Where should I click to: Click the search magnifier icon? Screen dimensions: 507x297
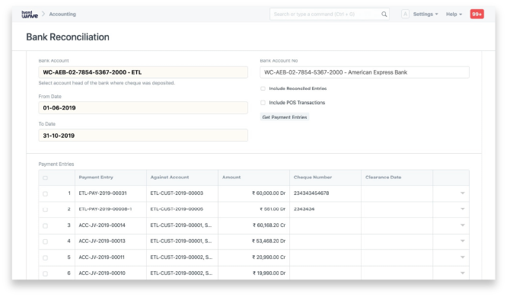click(384, 14)
